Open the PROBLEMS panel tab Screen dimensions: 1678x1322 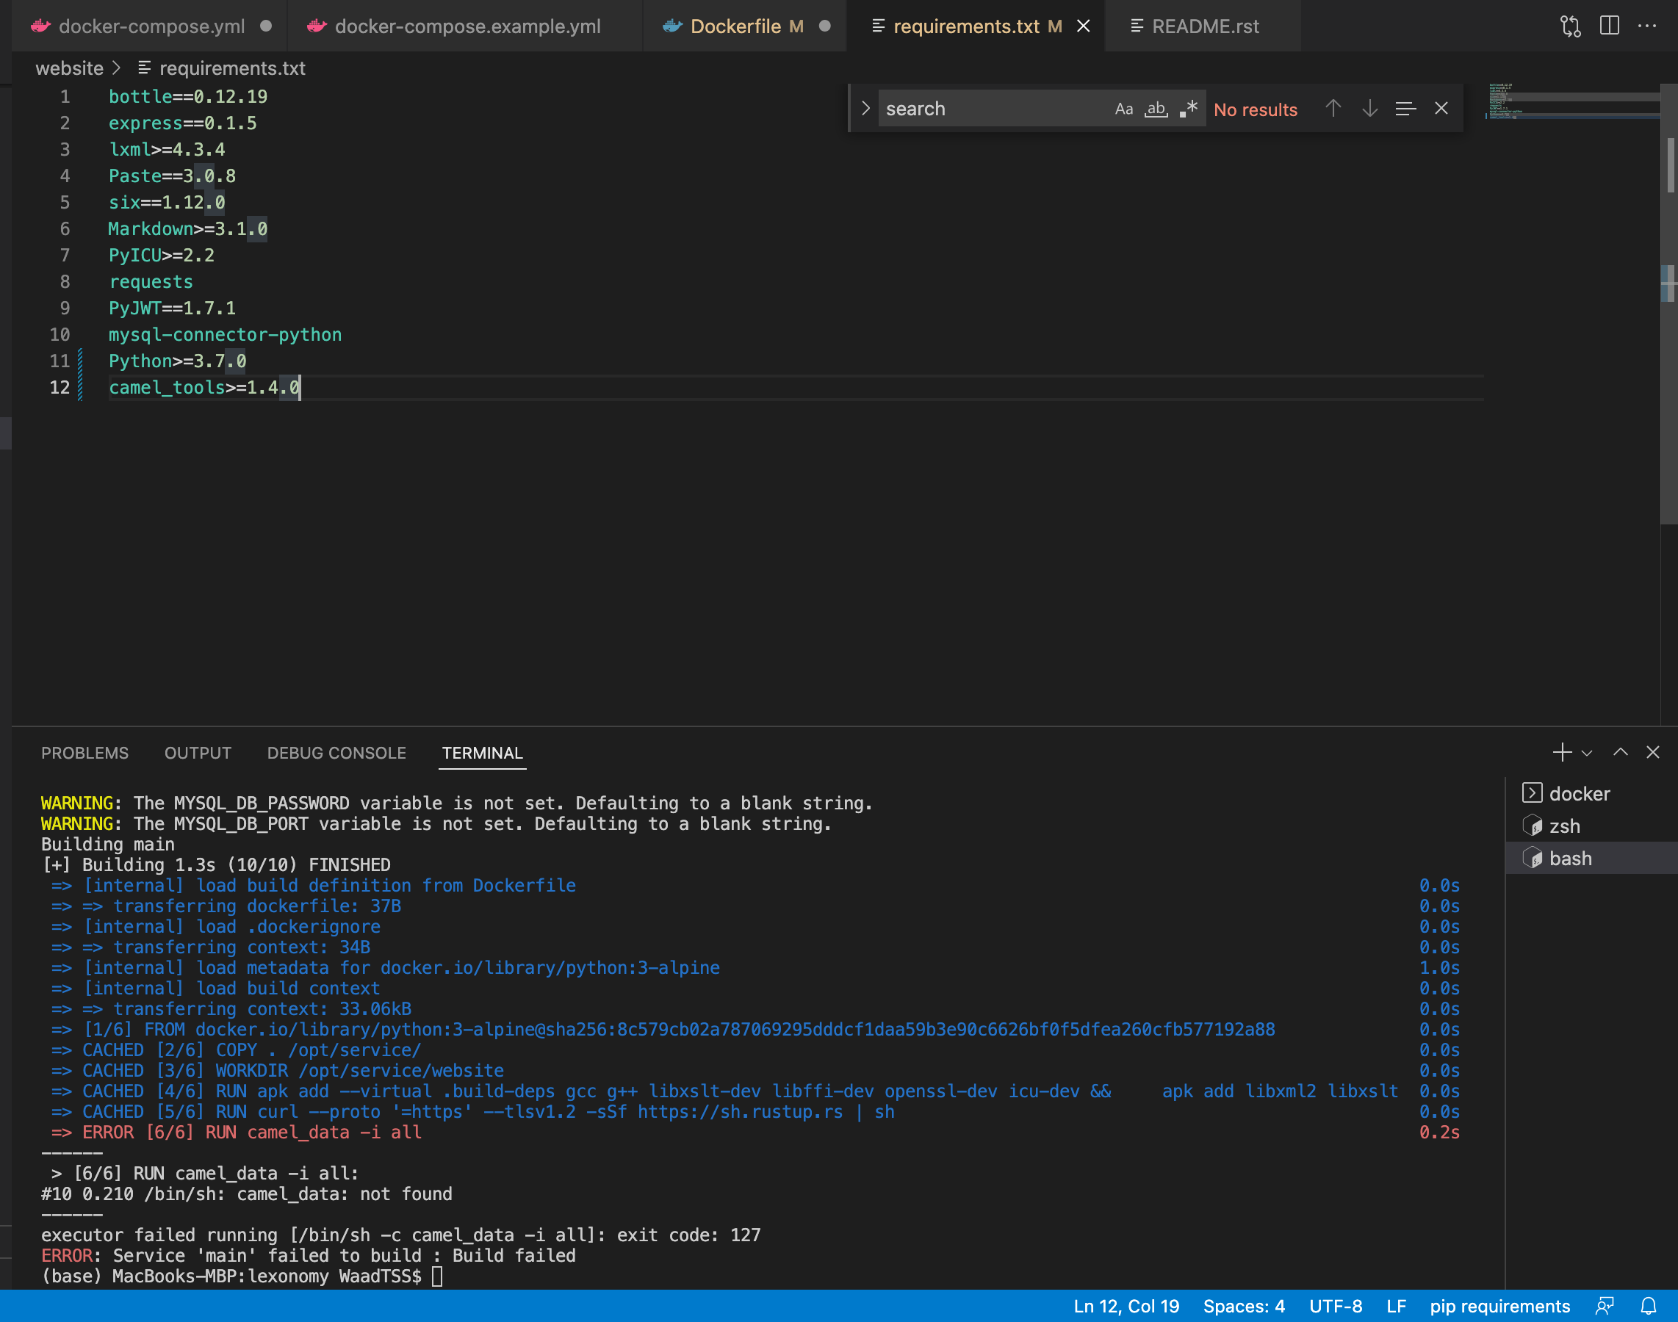85,753
